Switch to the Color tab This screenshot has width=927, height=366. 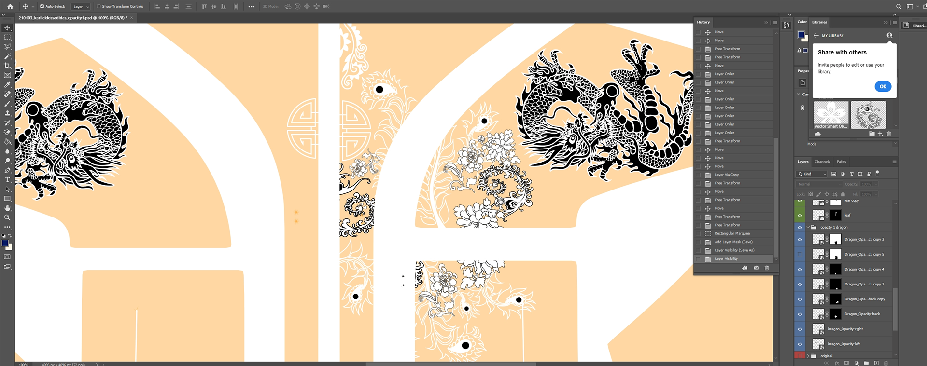[802, 22]
